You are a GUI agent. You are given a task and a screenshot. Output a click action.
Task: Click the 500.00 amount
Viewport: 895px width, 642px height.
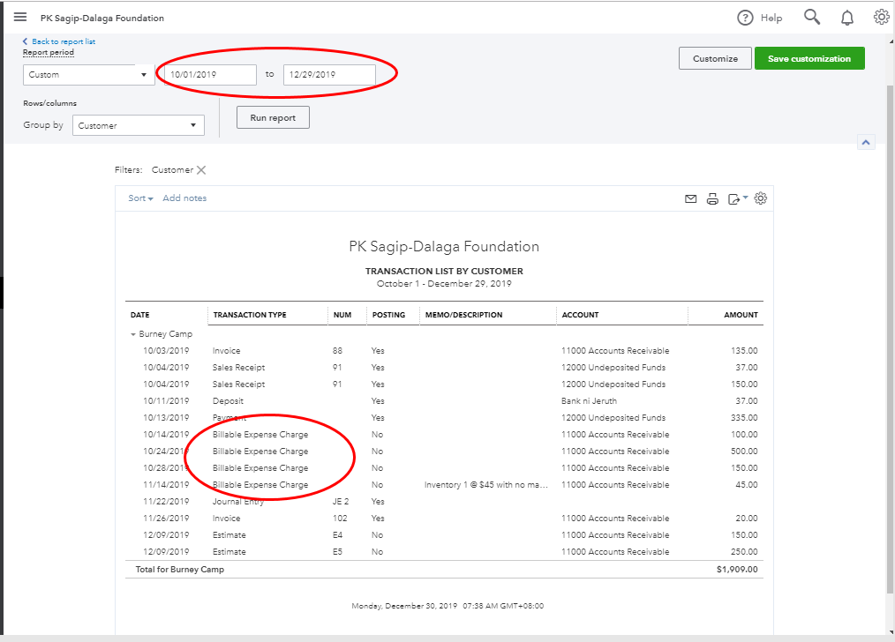point(744,452)
